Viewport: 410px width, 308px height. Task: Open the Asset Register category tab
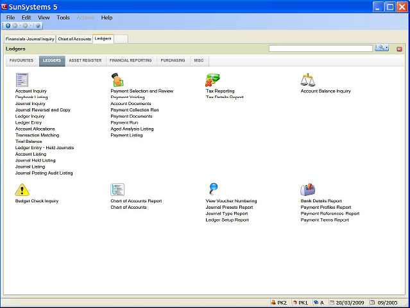[85, 60]
